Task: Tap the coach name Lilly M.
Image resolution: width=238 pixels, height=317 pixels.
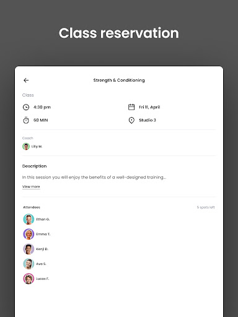Action: (37, 147)
